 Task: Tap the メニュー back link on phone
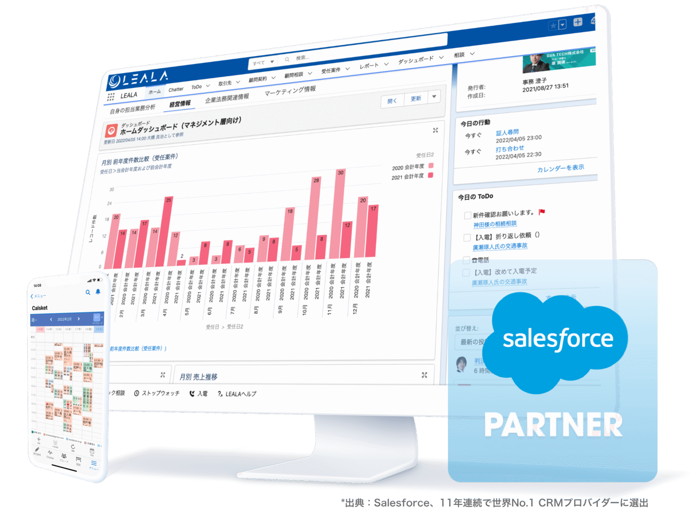[38, 296]
